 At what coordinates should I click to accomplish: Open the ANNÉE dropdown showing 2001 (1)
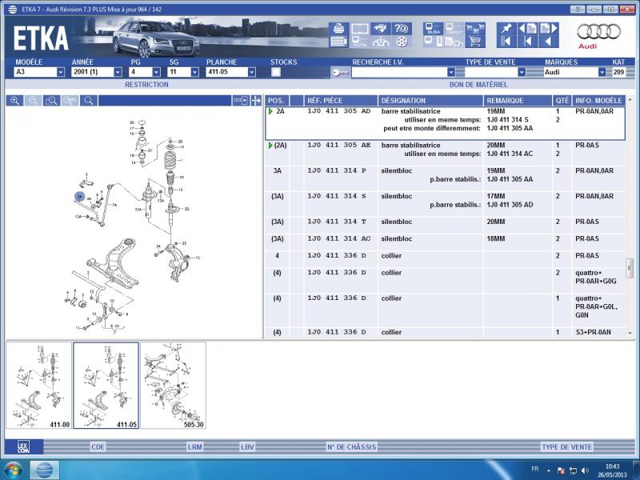click(118, 72)
